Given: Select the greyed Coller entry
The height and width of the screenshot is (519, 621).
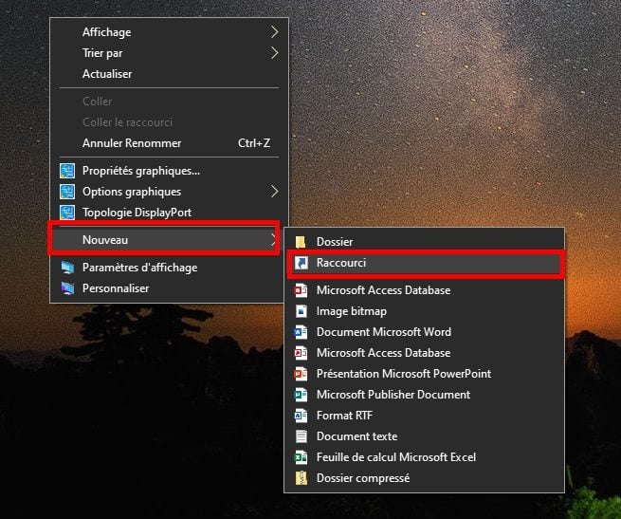Looking at the screenshot, I should pyautogui.click(x=169, y=102).
